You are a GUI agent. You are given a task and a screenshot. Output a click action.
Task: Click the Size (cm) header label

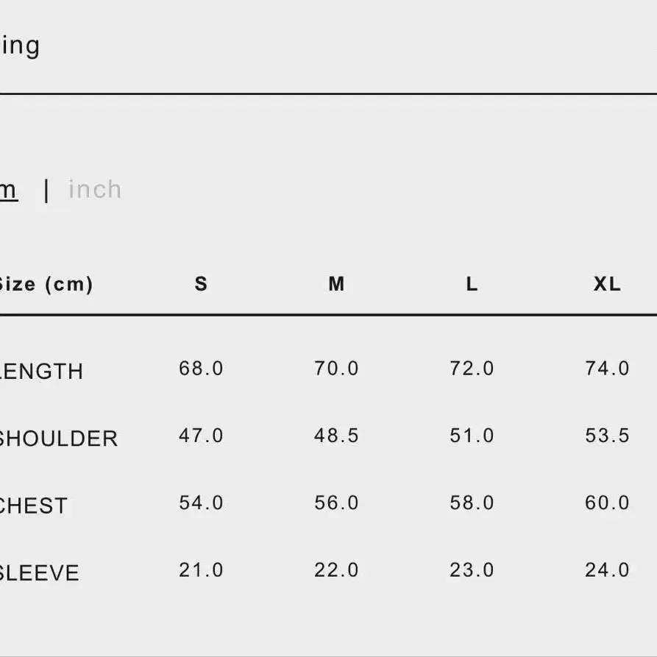[x=46, y=285]
